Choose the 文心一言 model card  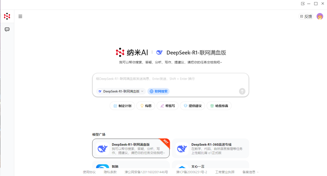tap(210, 165)
